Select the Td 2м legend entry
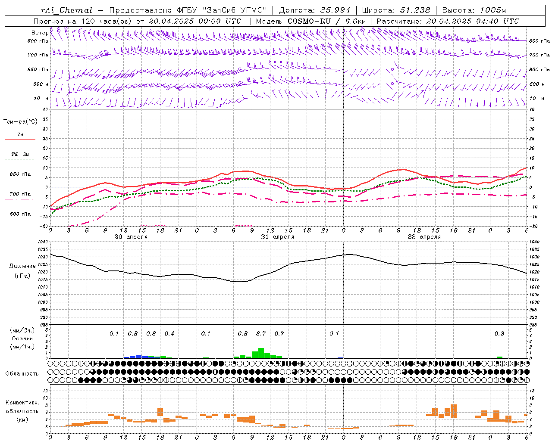552x441 pixels. pos(20,154)
